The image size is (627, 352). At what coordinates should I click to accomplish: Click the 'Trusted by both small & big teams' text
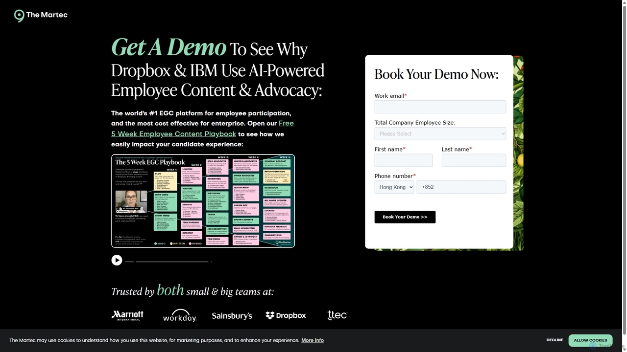point(193,290)
